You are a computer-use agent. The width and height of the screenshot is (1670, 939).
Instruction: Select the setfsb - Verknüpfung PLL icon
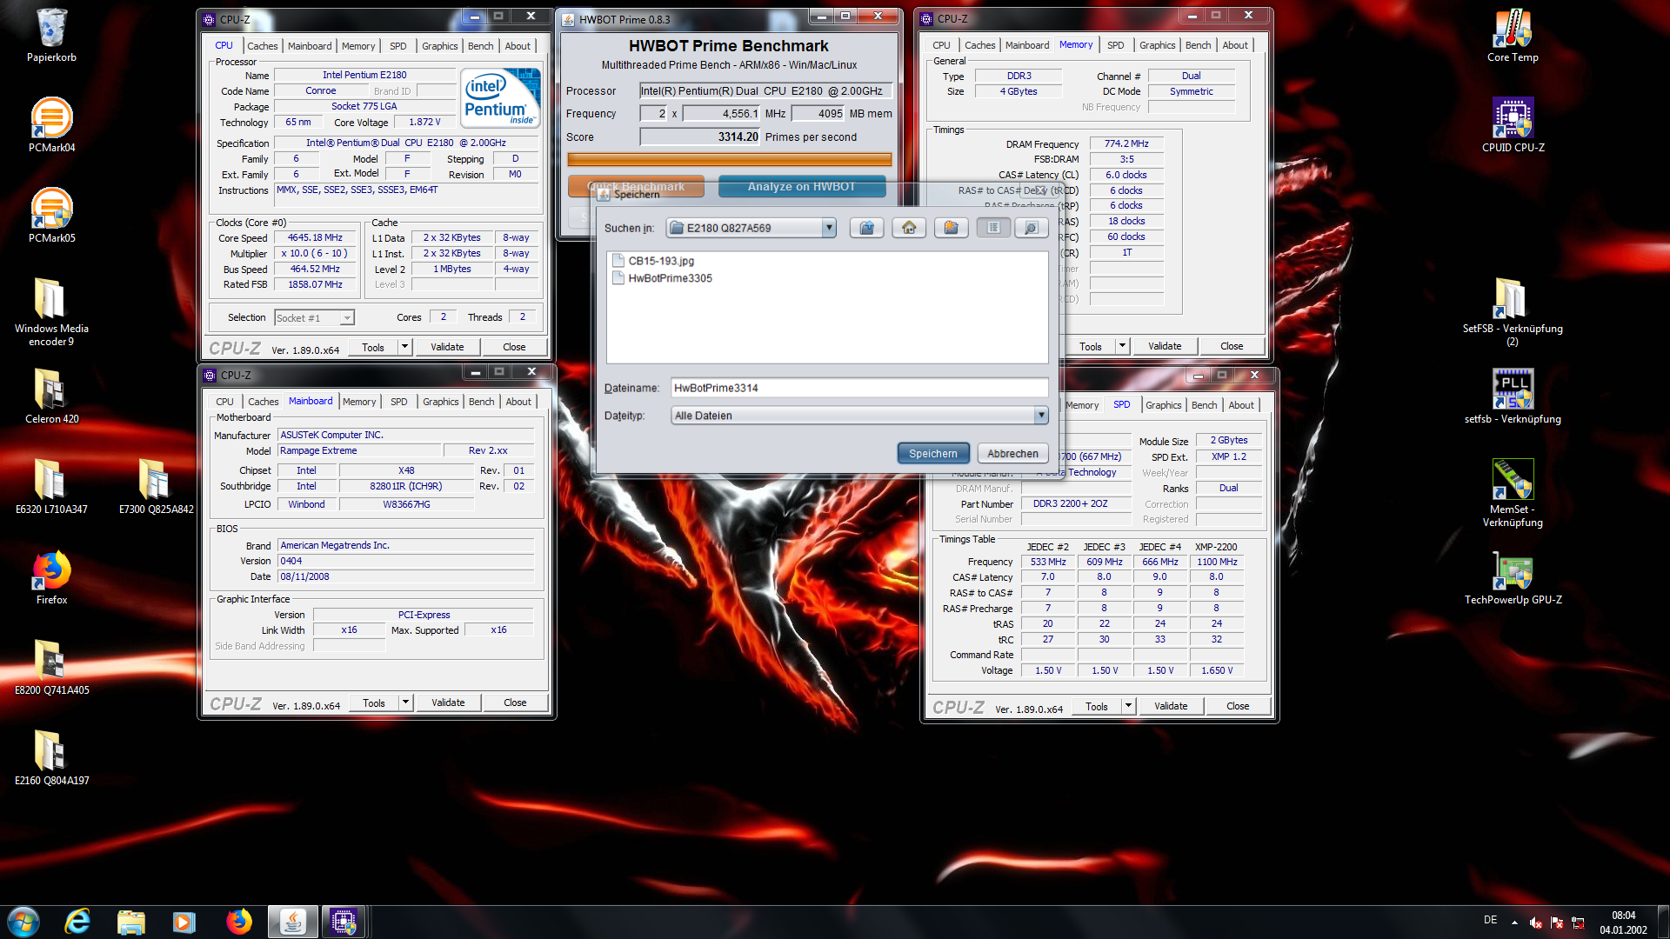1513,396
